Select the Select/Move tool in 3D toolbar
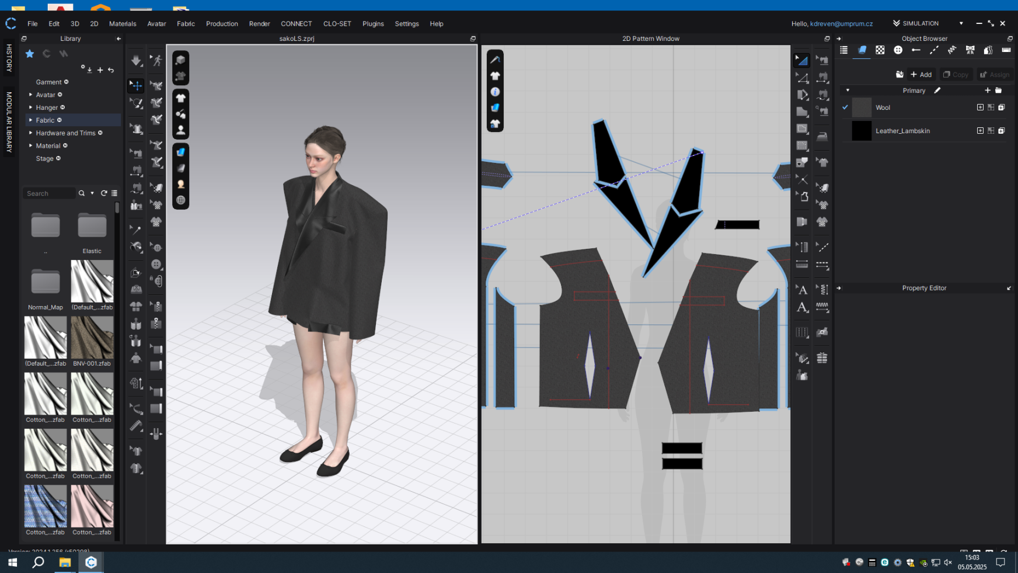Viewport: 1018px width, 573px height. 136,85
